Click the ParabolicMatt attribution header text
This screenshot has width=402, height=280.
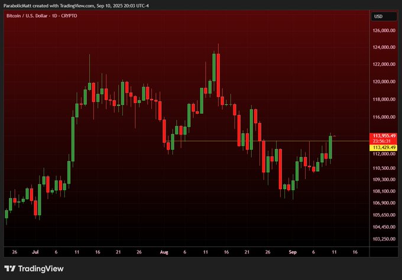click(76, 5)
